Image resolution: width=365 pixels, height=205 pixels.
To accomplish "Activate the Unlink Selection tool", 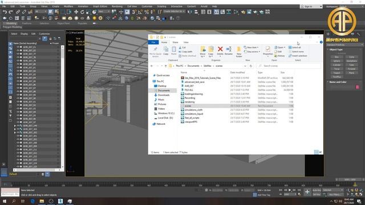I will pyautogui.click(x=24, y=12).
